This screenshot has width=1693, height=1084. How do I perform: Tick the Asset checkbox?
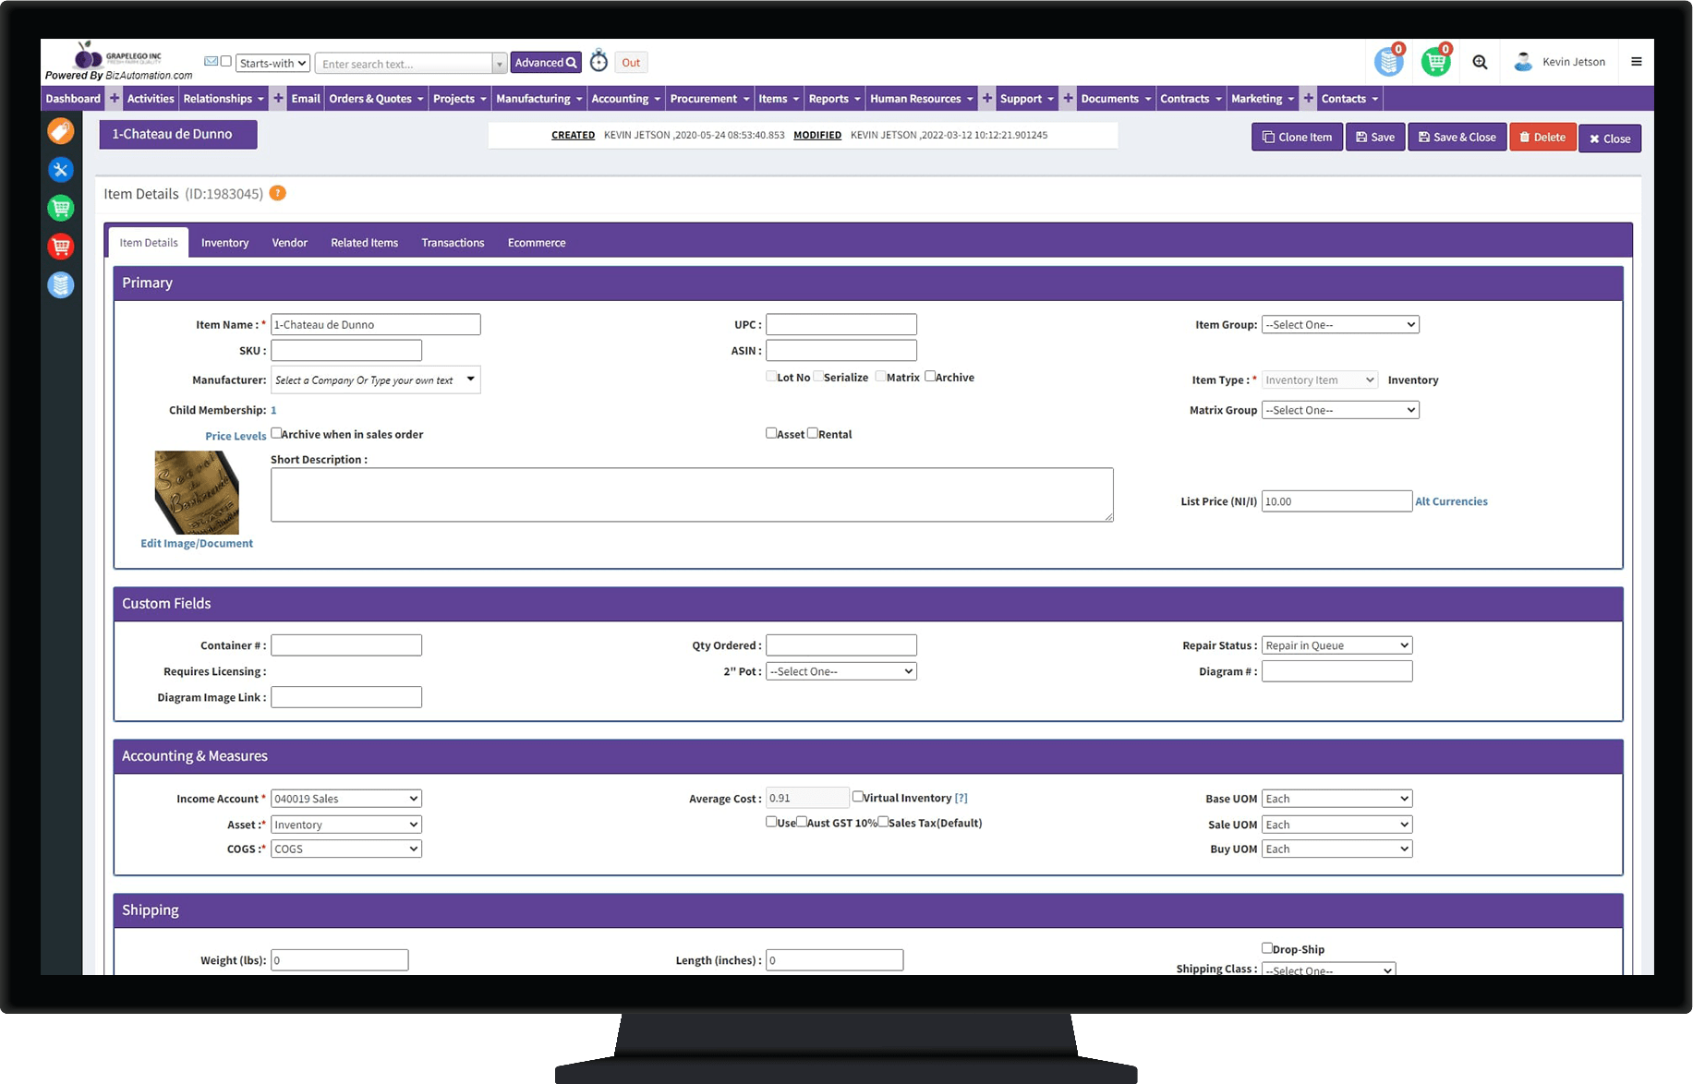(x=771, y=433)
